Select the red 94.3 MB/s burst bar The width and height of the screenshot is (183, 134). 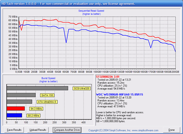click(x=16, y=109)
